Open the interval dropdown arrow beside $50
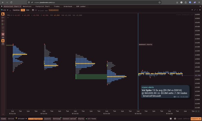 pyautogui.click(x=33, y=10)
